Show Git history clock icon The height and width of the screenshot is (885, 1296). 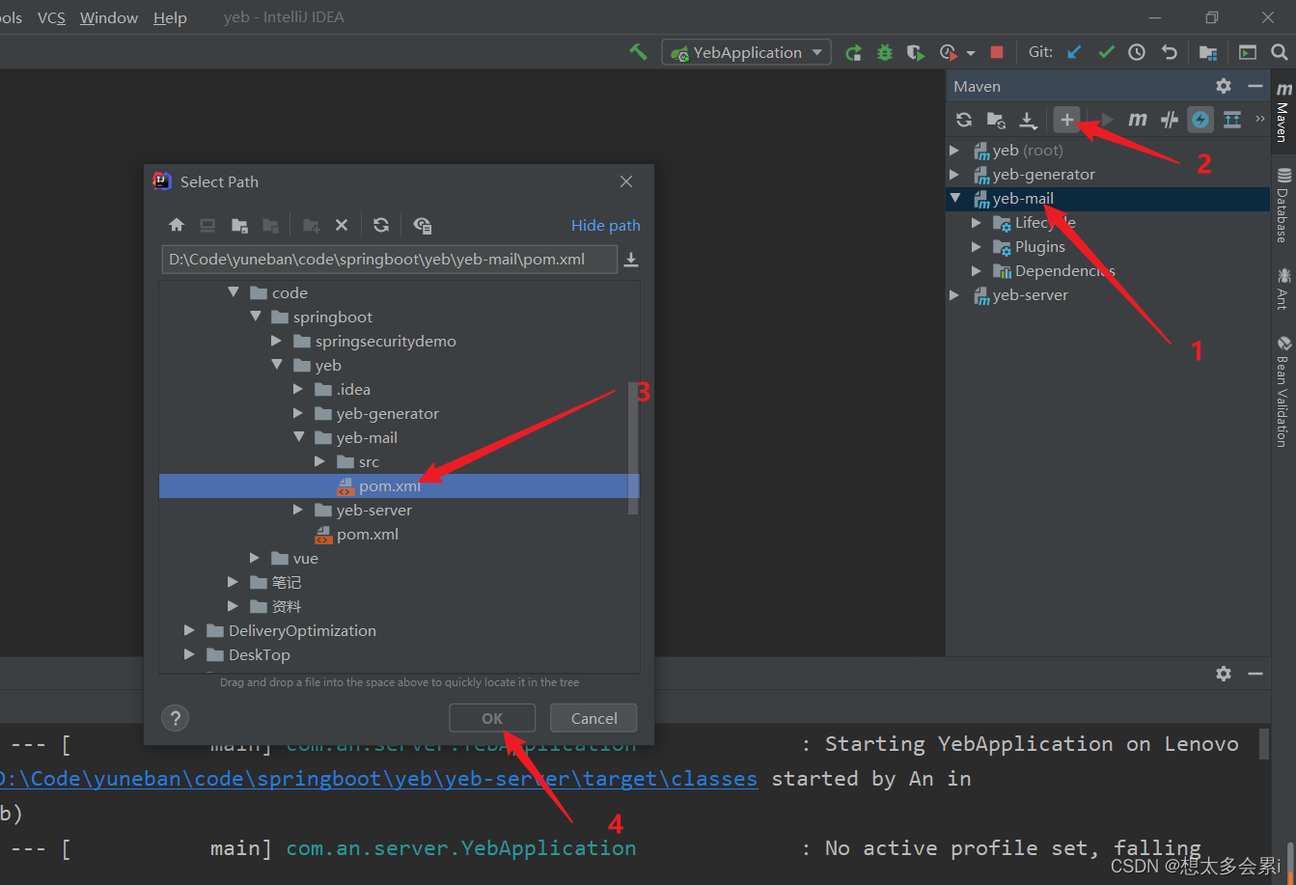1137,52
